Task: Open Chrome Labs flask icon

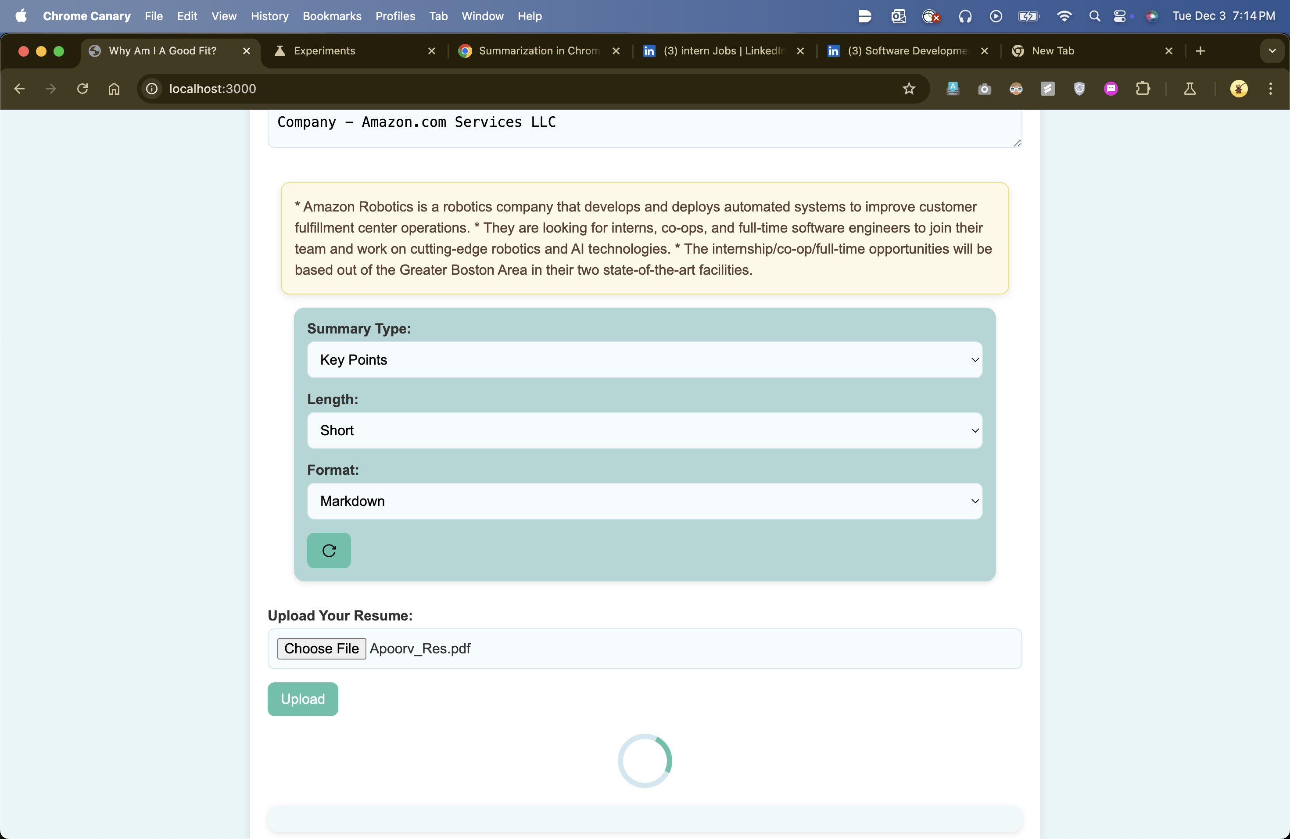Action: pyautogui.click(x=1189, y=88)
